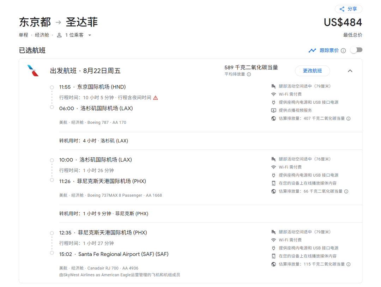
Task: Click the 已选航班 section heading
Action: [32, 50]
